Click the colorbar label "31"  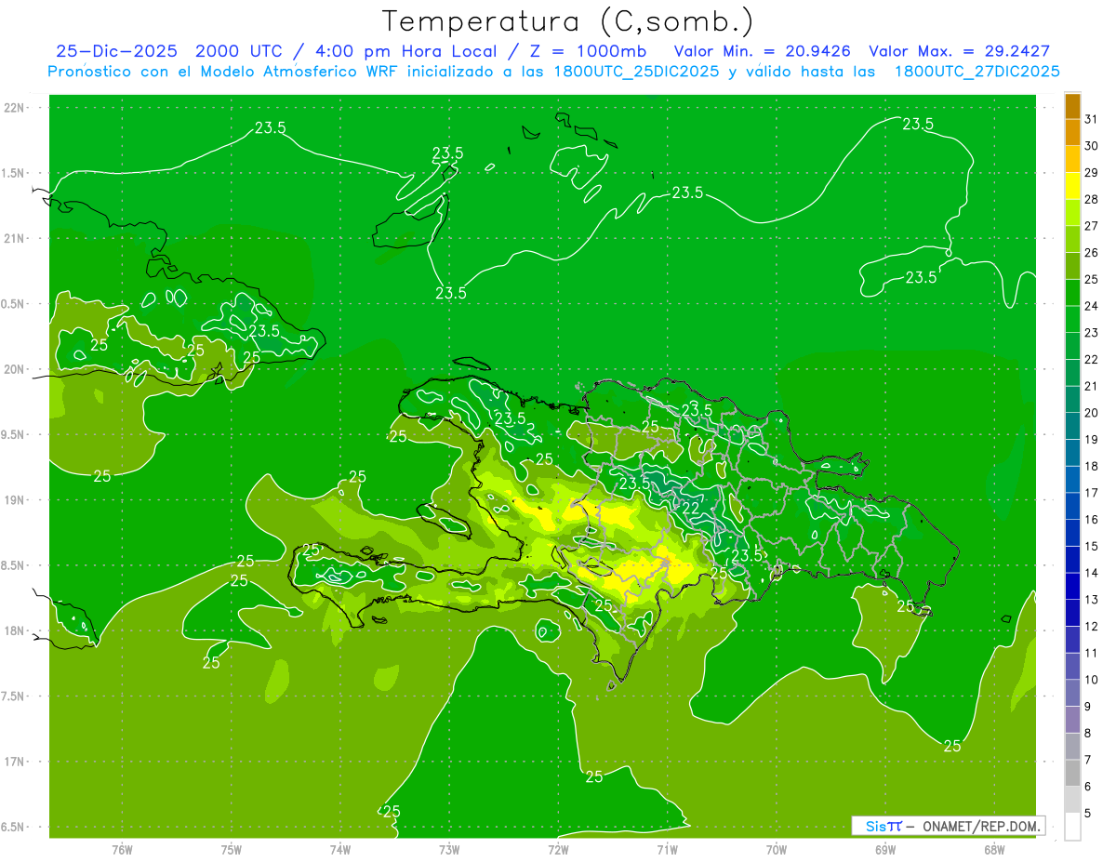click(1091, 119)
